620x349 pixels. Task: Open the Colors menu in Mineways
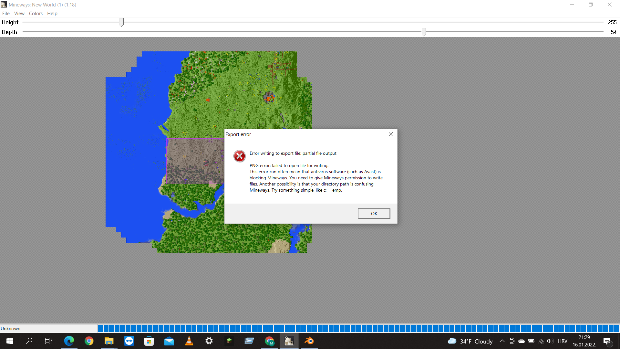pos(36,13)
